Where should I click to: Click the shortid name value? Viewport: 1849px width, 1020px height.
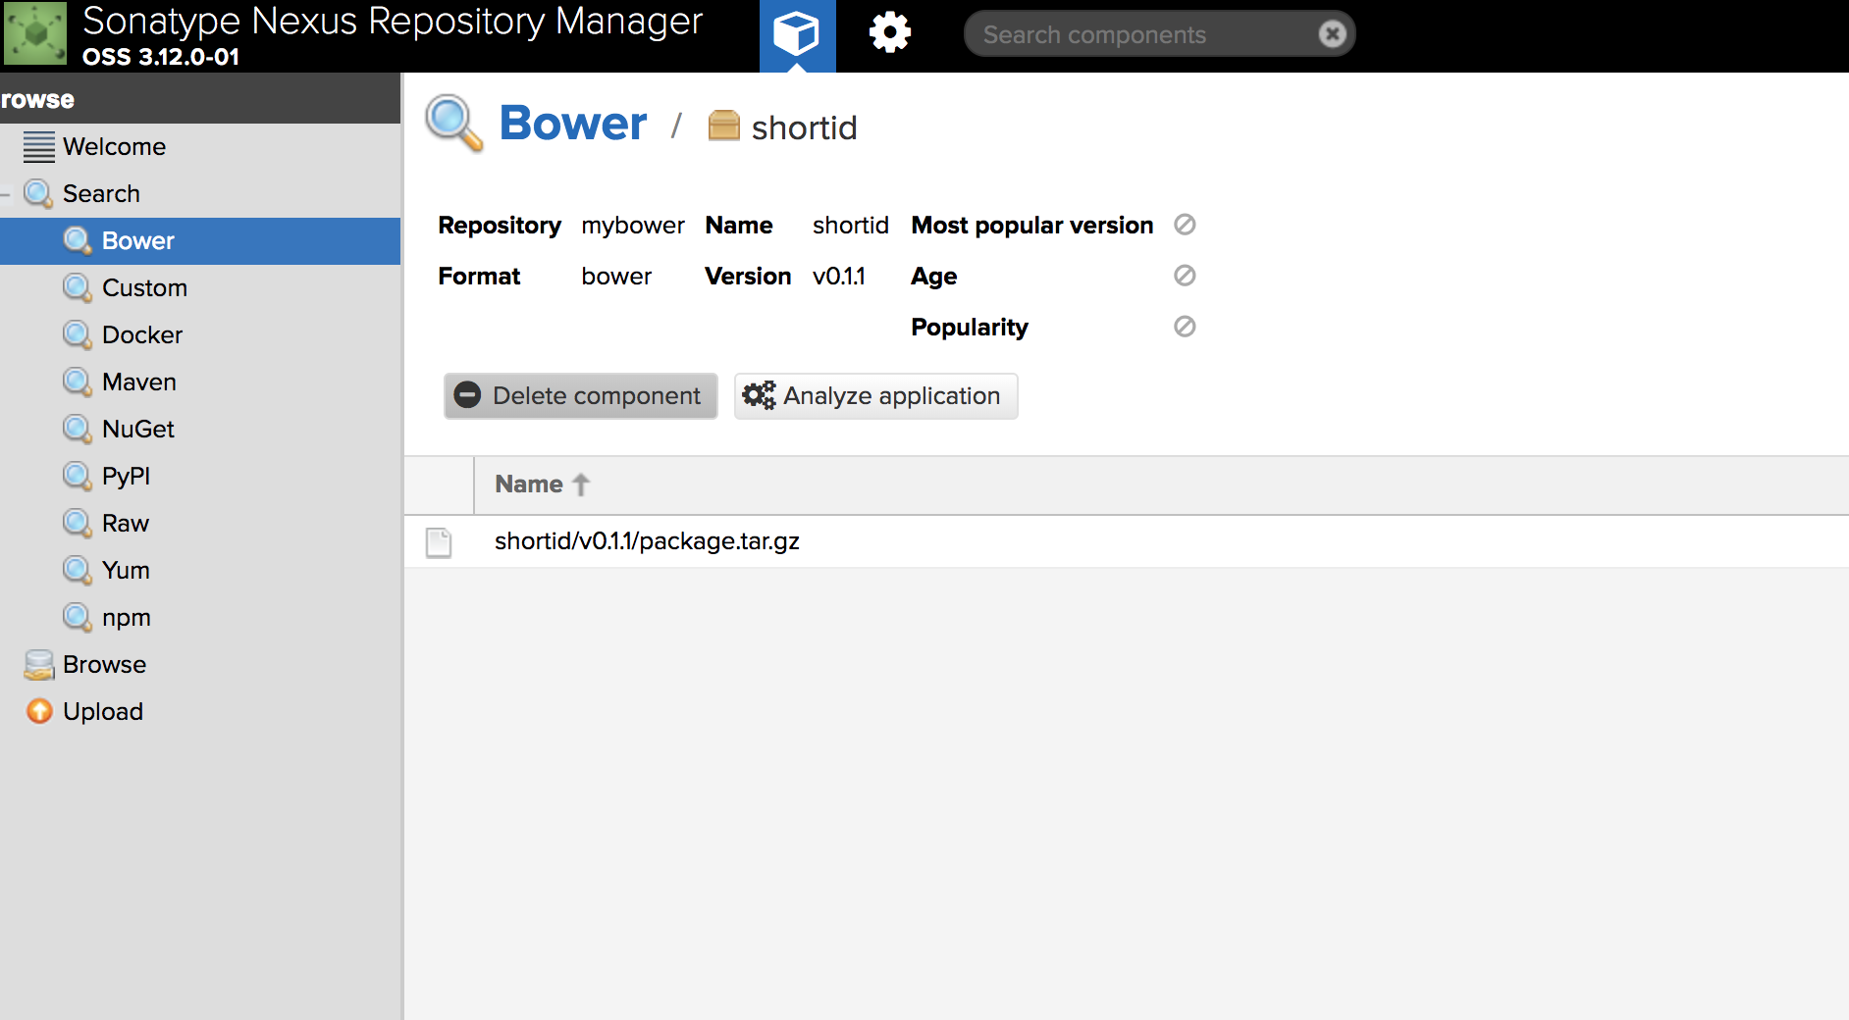tap(850, 226)
